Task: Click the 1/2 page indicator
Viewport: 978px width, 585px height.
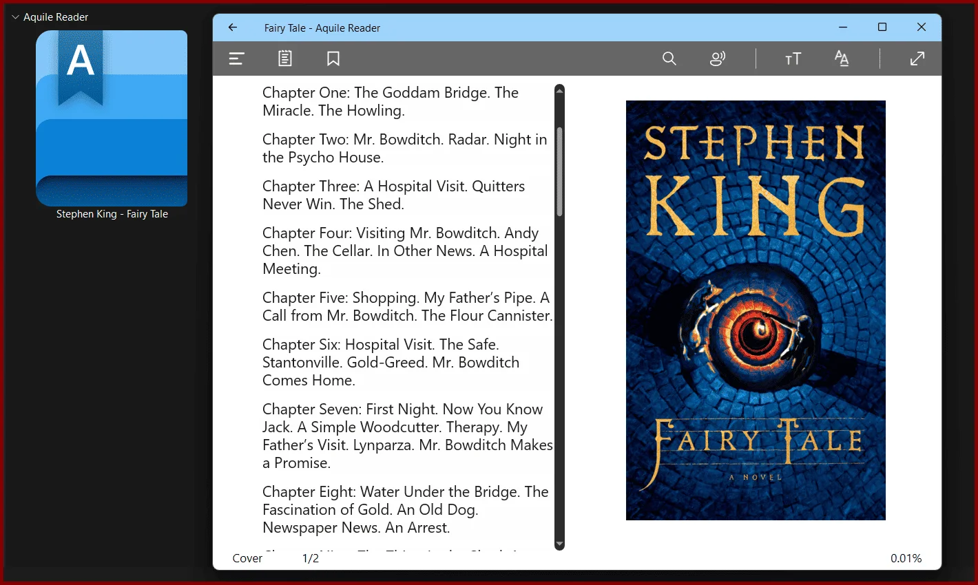Action: [311, 558]
